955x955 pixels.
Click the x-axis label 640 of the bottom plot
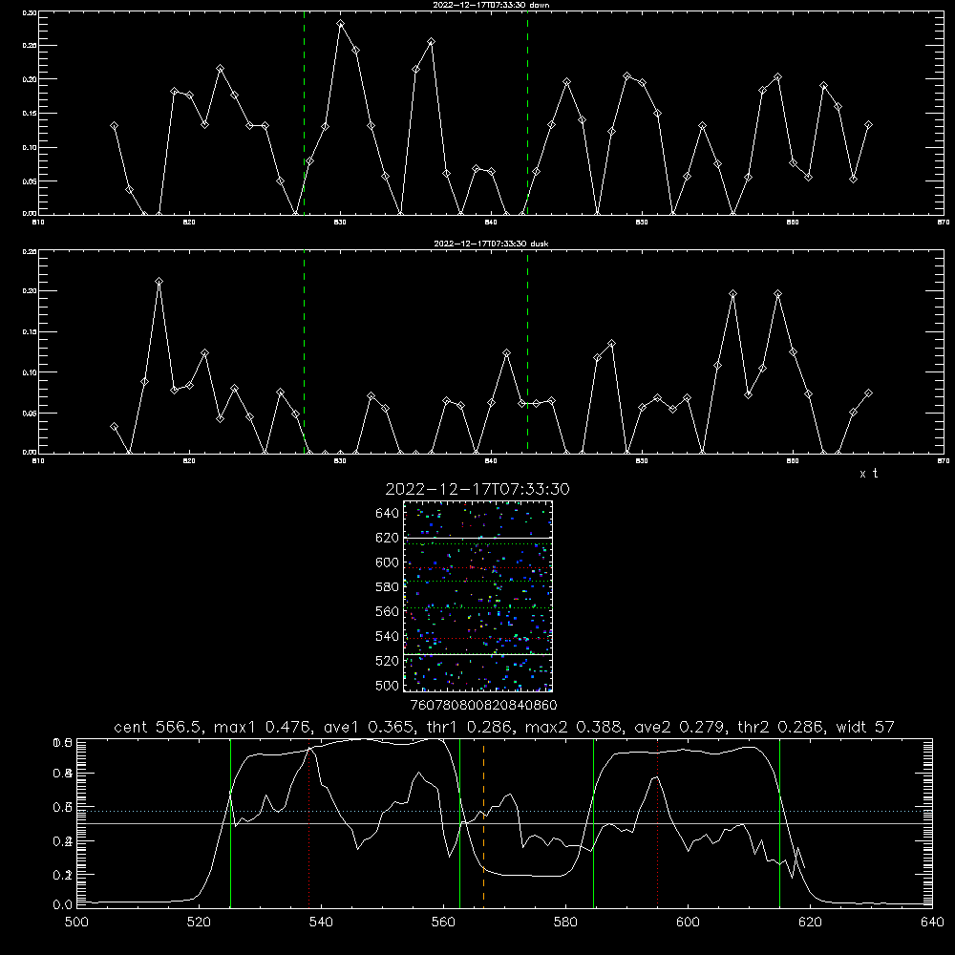(932, 923)
